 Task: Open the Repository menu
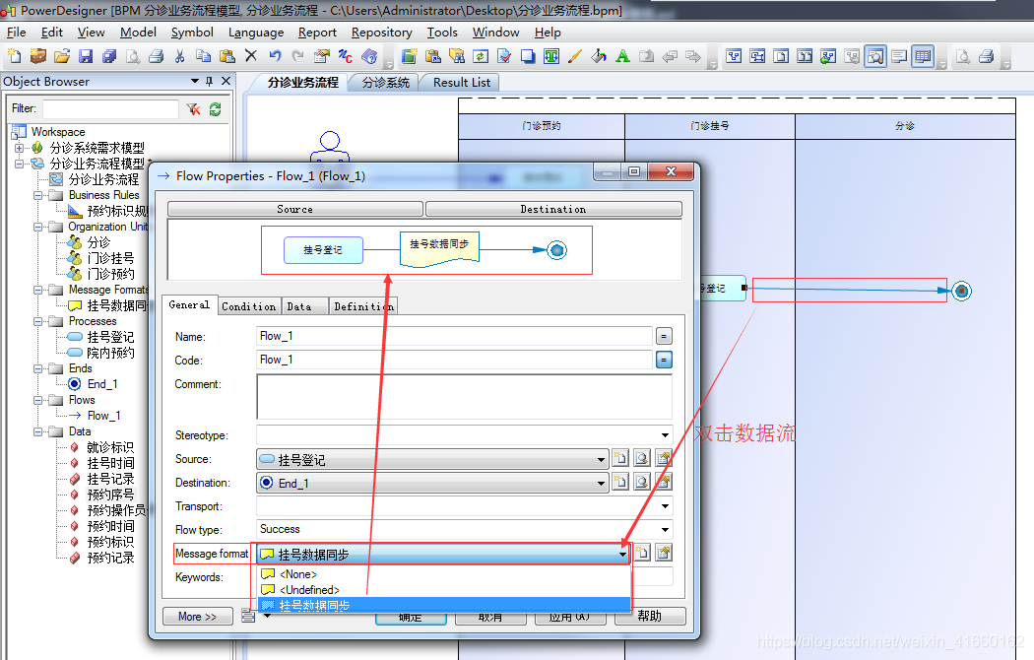coord(381,33)
